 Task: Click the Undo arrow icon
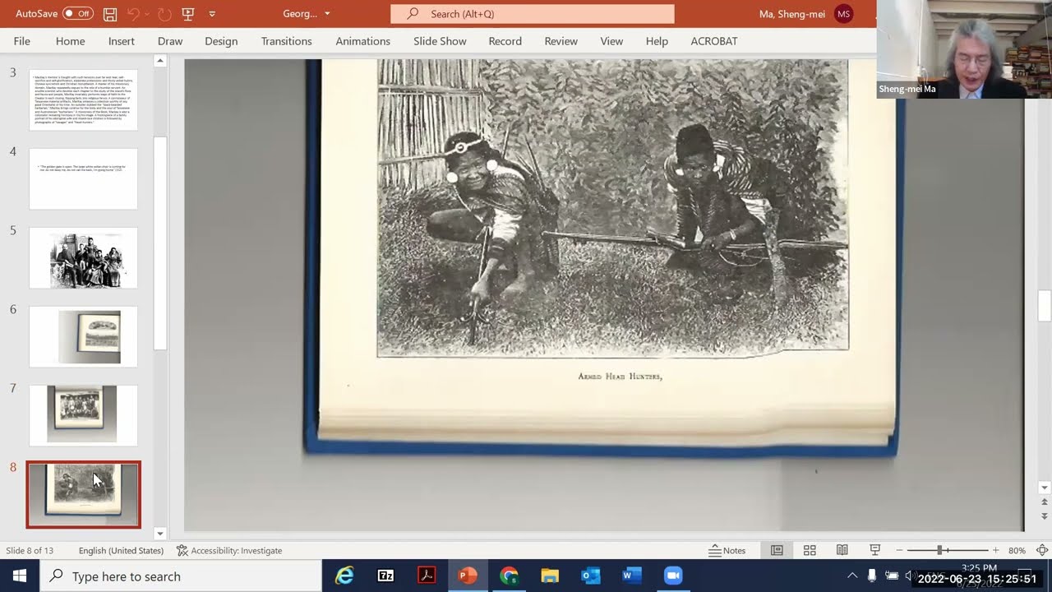(x=133, y=14)
